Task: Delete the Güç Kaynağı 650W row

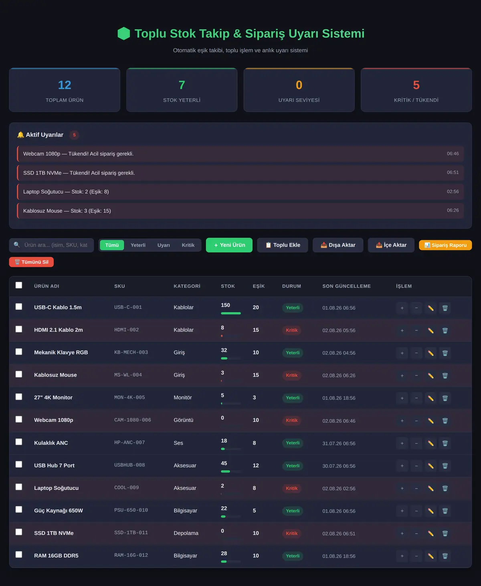Action: [x=445, y=511]
